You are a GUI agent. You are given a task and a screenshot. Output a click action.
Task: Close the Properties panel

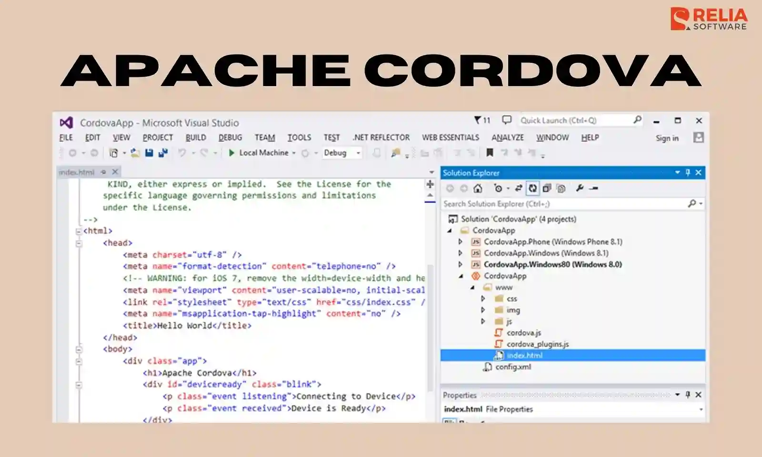pyautogui.click(x=699, y=395)
